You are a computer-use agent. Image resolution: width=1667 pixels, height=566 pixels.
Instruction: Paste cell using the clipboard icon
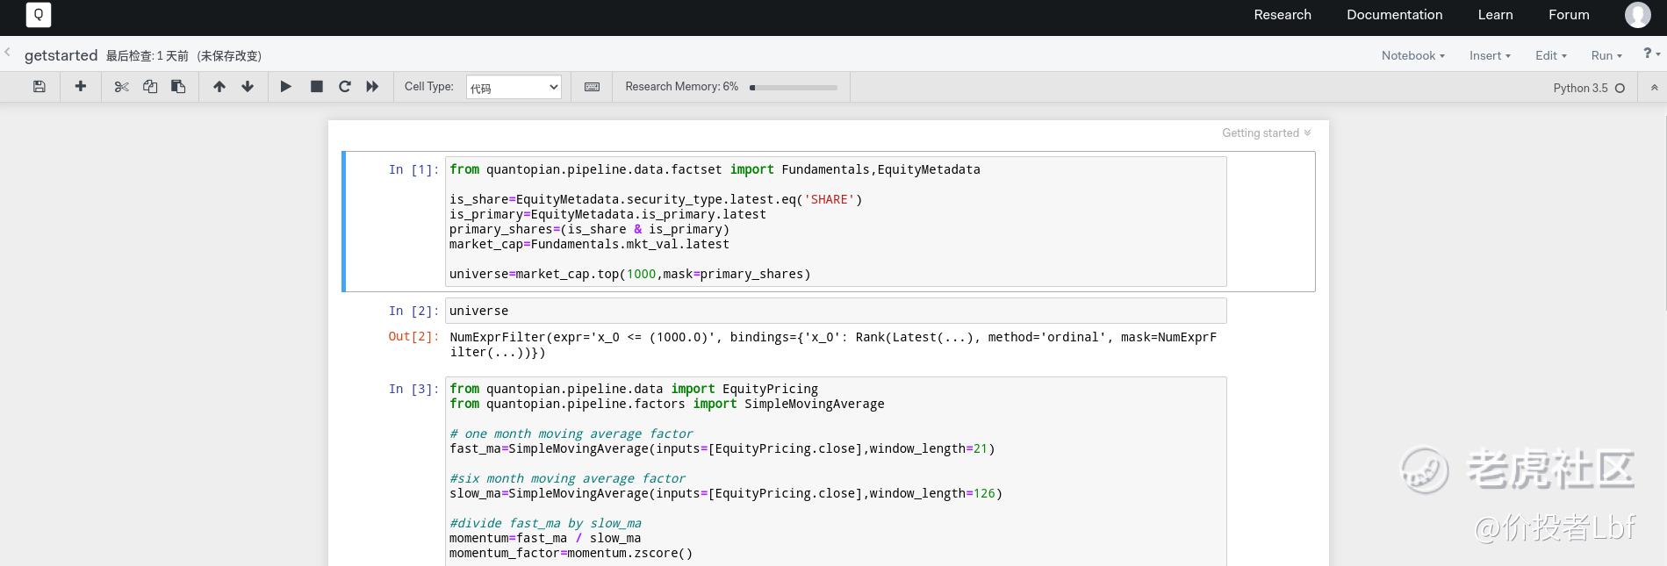[178, 86]
